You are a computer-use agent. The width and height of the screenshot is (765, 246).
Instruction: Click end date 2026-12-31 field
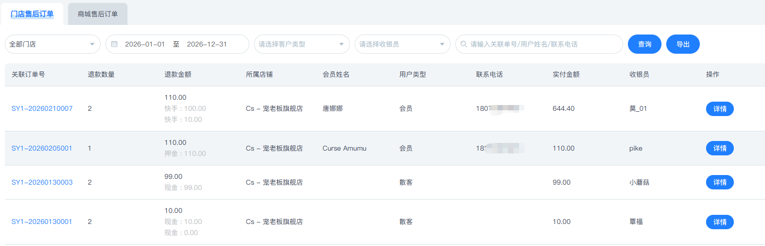[x=207, y=44]
